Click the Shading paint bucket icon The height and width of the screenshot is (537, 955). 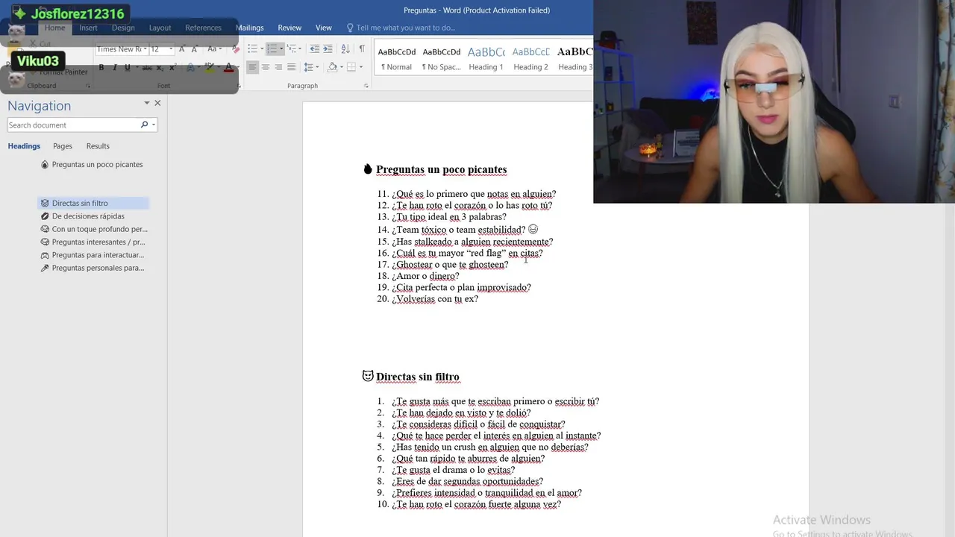332,67
